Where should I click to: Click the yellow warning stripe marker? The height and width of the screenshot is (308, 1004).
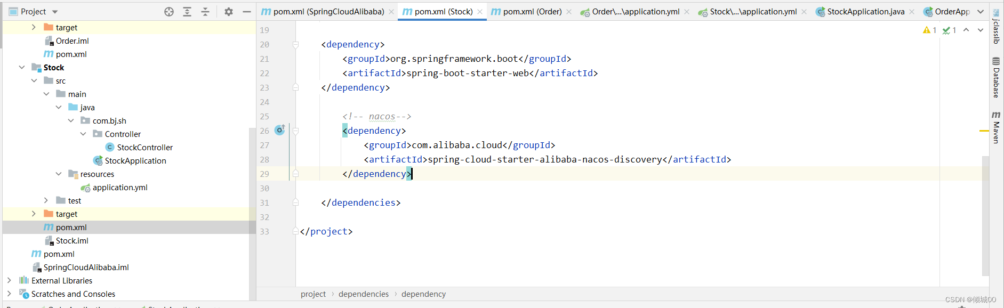[984, 131]
